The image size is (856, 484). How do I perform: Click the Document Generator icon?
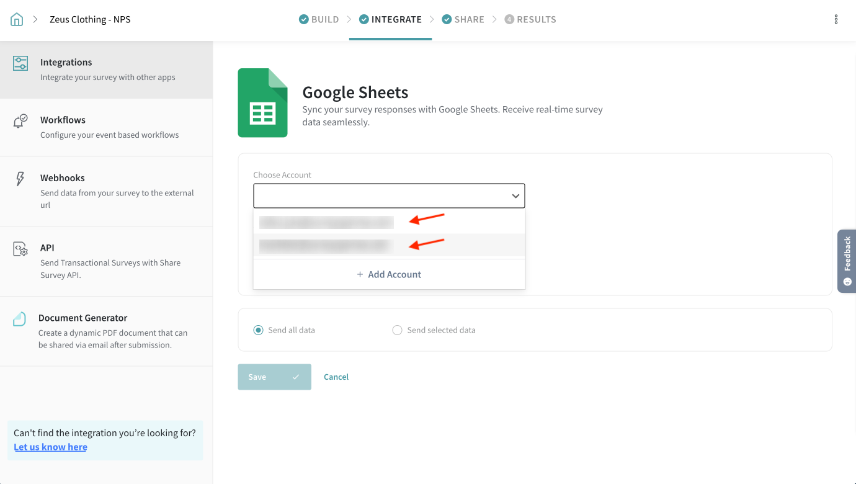click(20, 319)
